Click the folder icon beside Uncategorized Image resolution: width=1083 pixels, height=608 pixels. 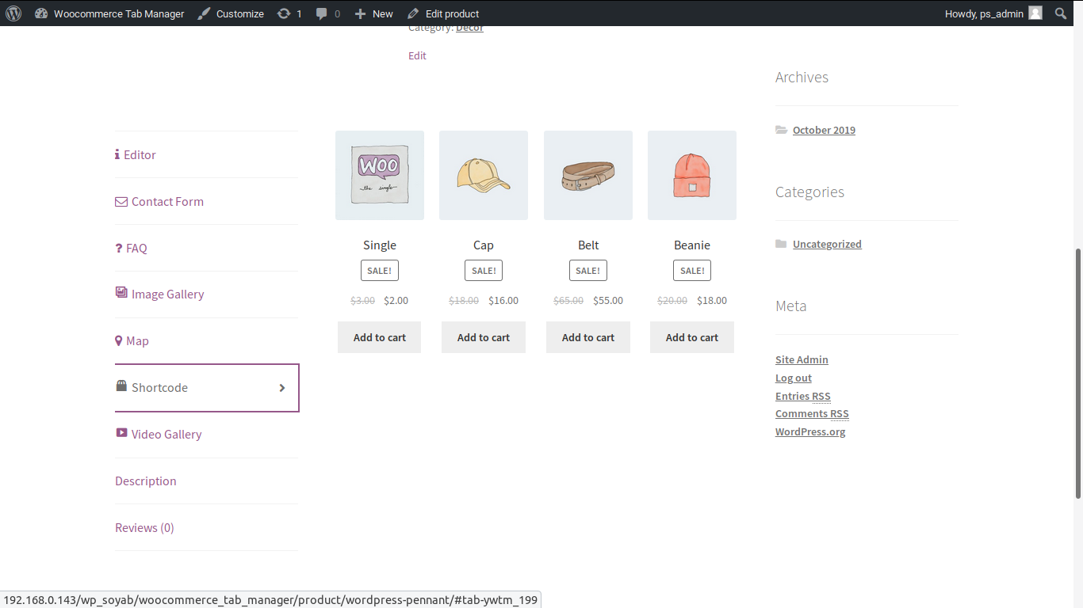click(x=782, y=244)
